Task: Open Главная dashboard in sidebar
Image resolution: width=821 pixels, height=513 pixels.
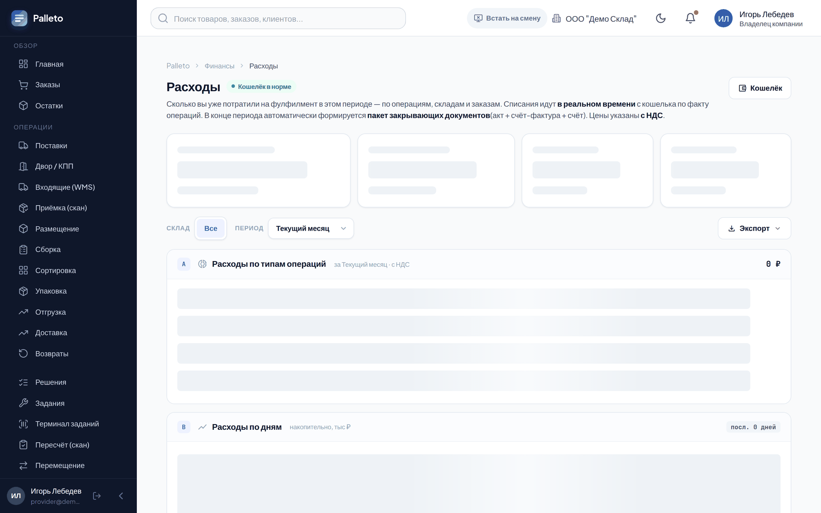Action: tap(68, 64)
